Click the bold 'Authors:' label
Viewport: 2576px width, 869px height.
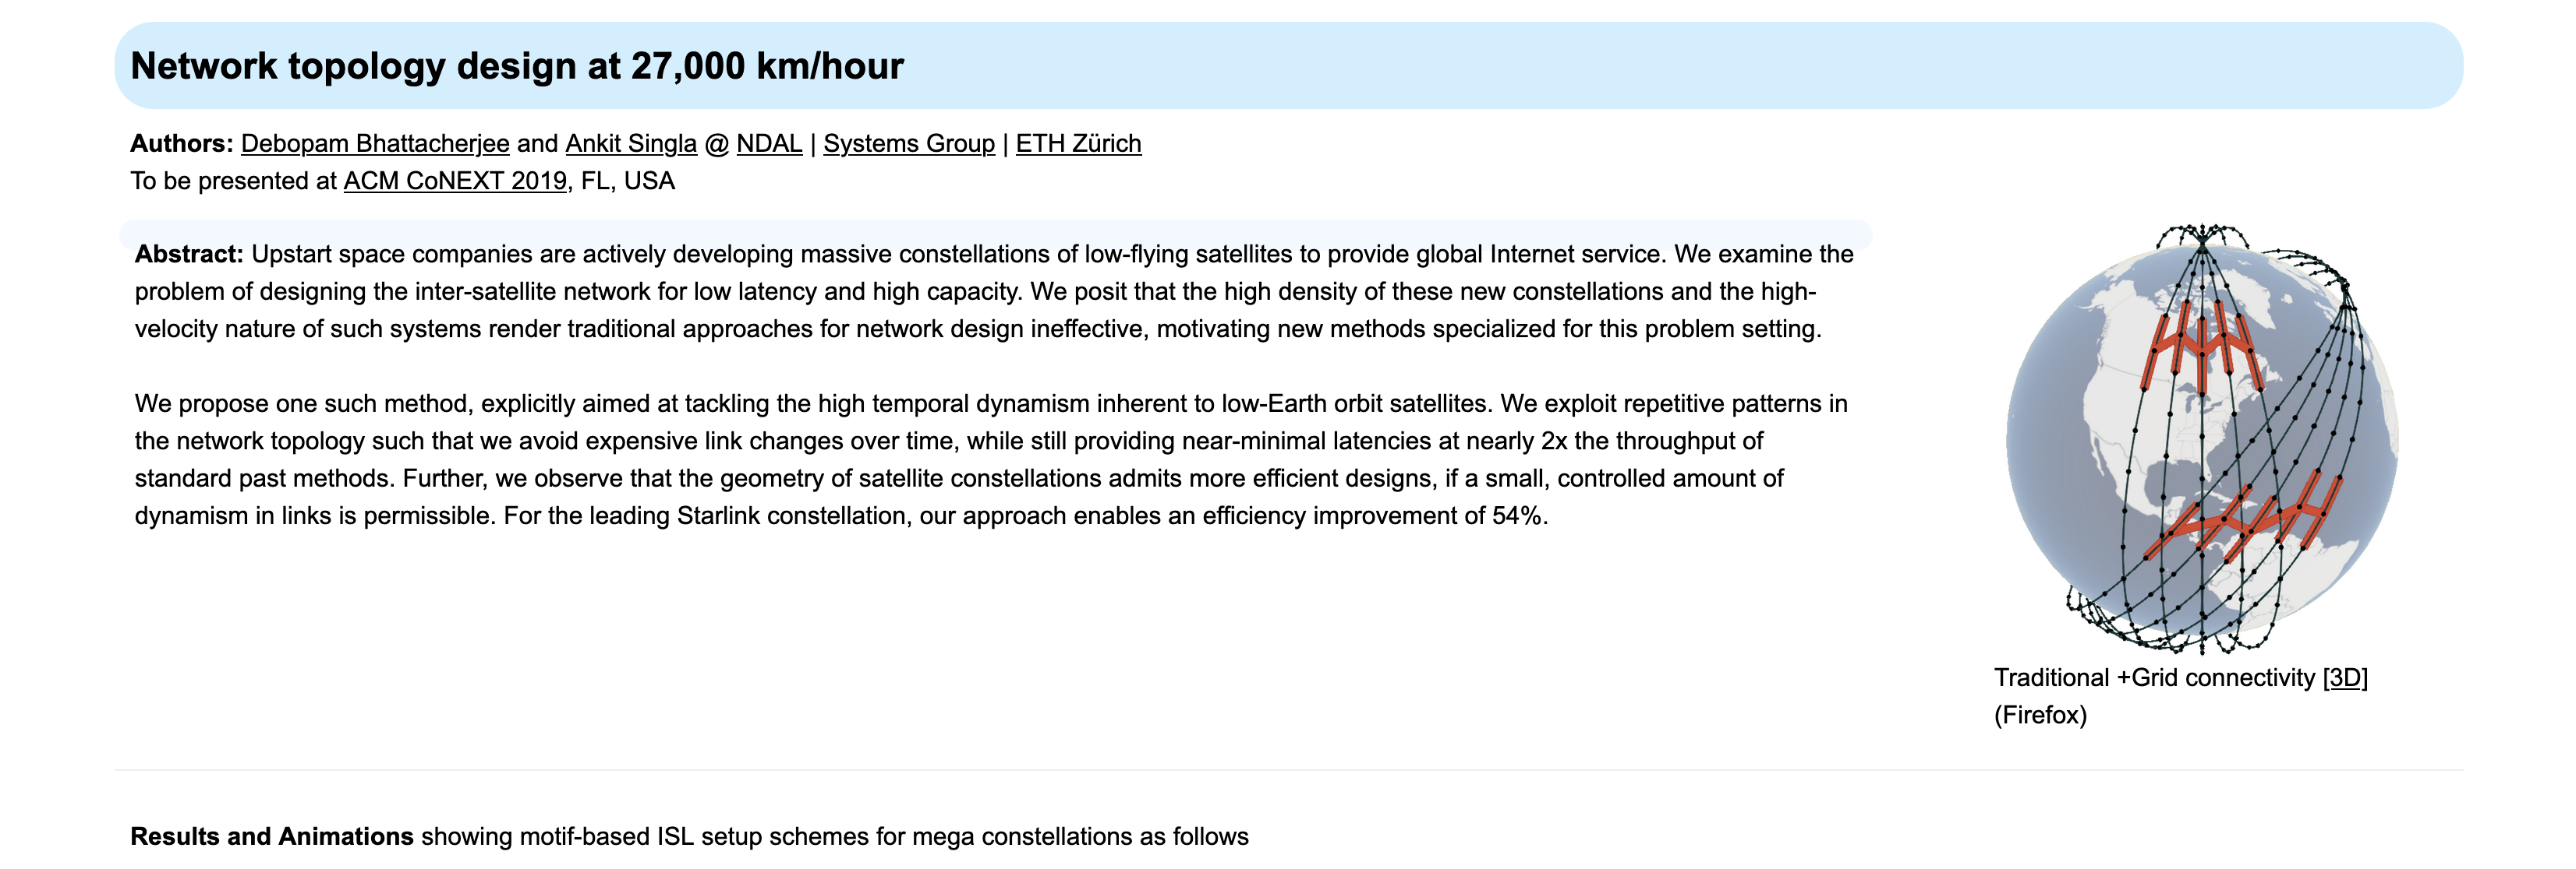[181, 144]
